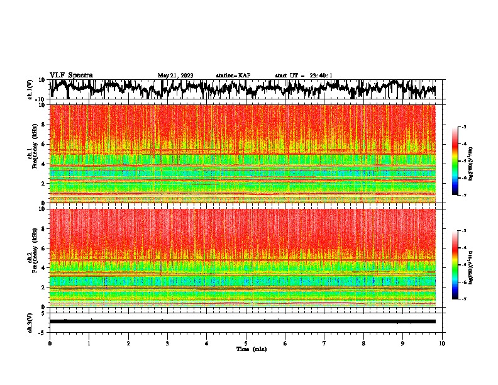498x385 pixels.
Task: Click the ch.1(V) axis label
Action: pyautogui.click(x=30, y=89)
